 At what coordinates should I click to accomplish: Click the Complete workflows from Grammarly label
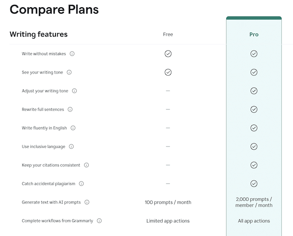click(57, 221)
